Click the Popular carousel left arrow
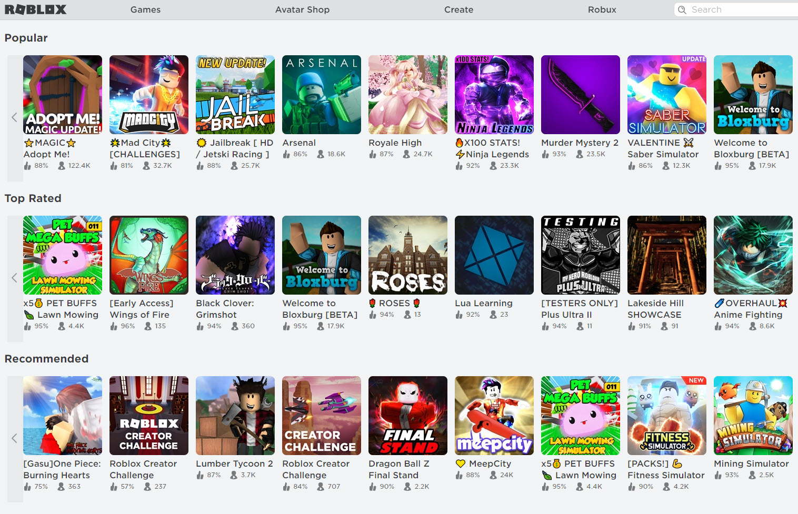The width and height of the screenshot is (798, 514). coord(15,117)
